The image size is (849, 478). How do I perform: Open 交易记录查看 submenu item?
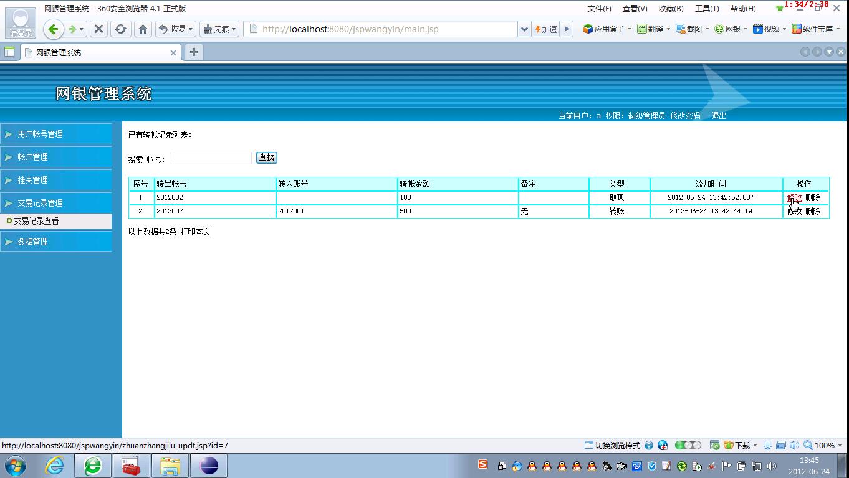pyautogui.click(x=36, y=221)
